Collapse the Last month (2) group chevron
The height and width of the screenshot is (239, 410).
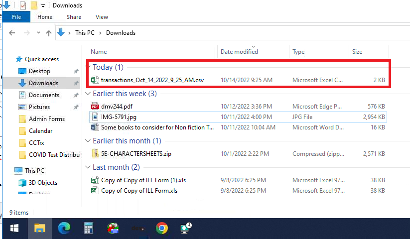click(x=88, y=167)
